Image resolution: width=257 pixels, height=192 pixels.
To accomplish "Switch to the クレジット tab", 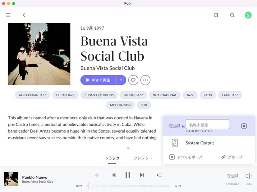I will (x=143, y=158).
